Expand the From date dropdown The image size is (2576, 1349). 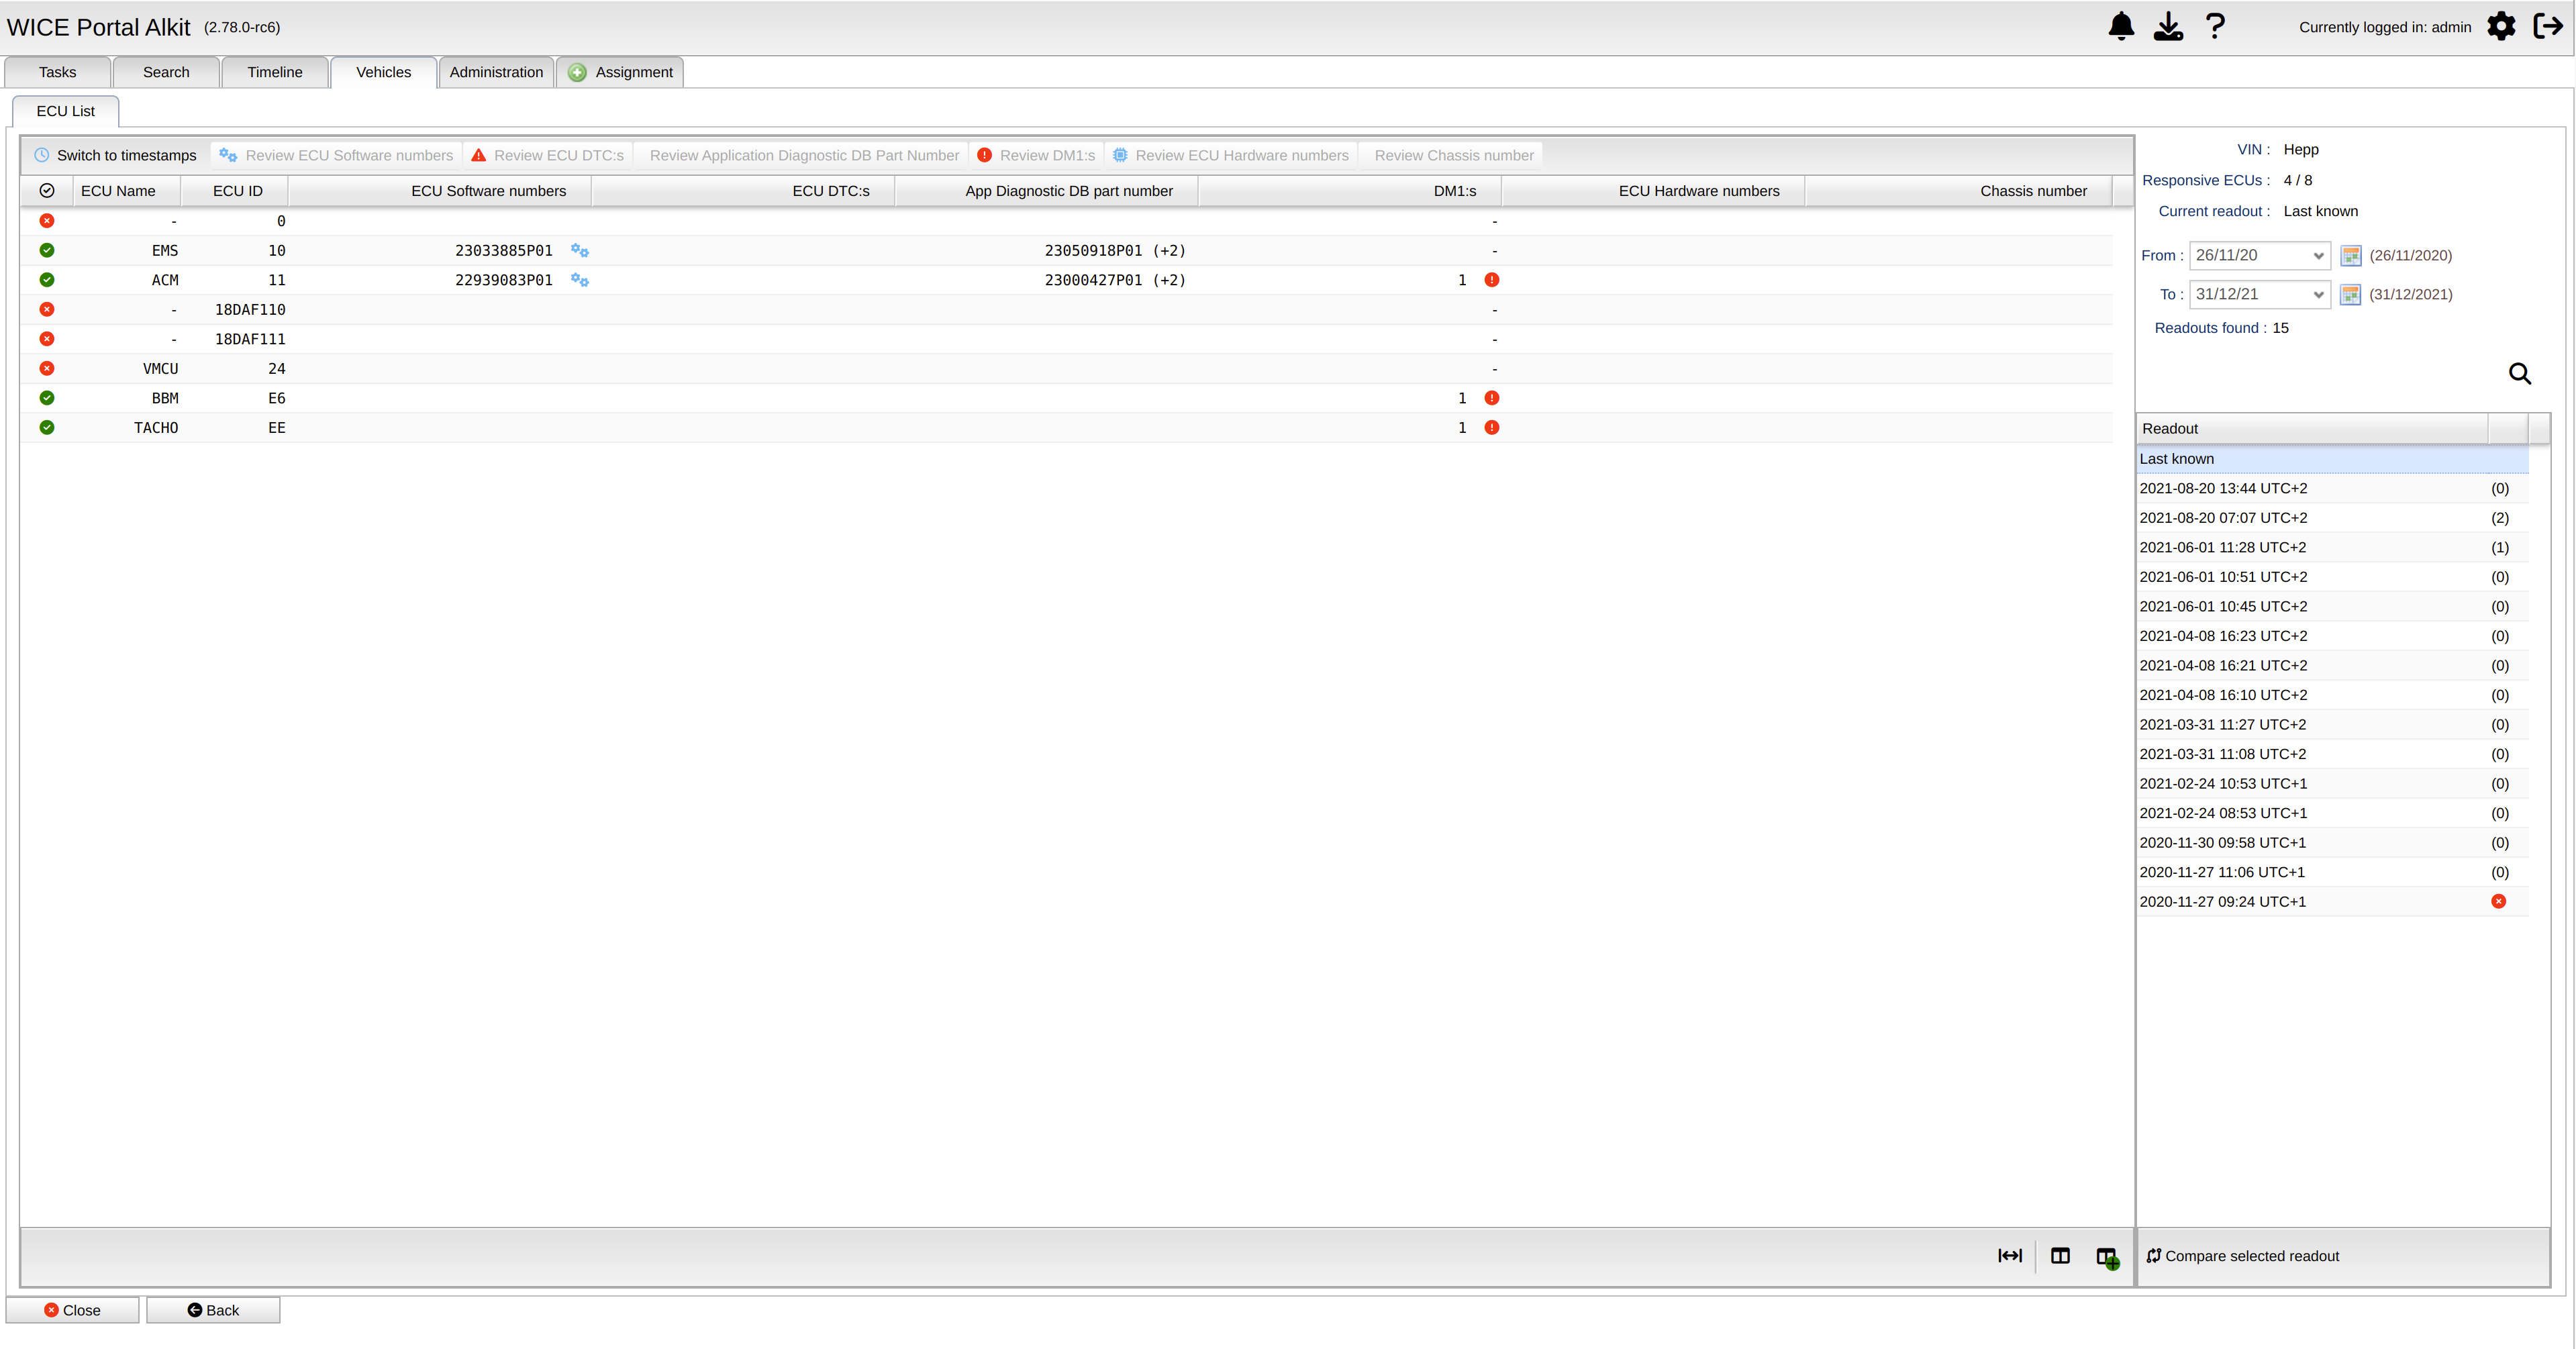click(x=2317, y=256)
